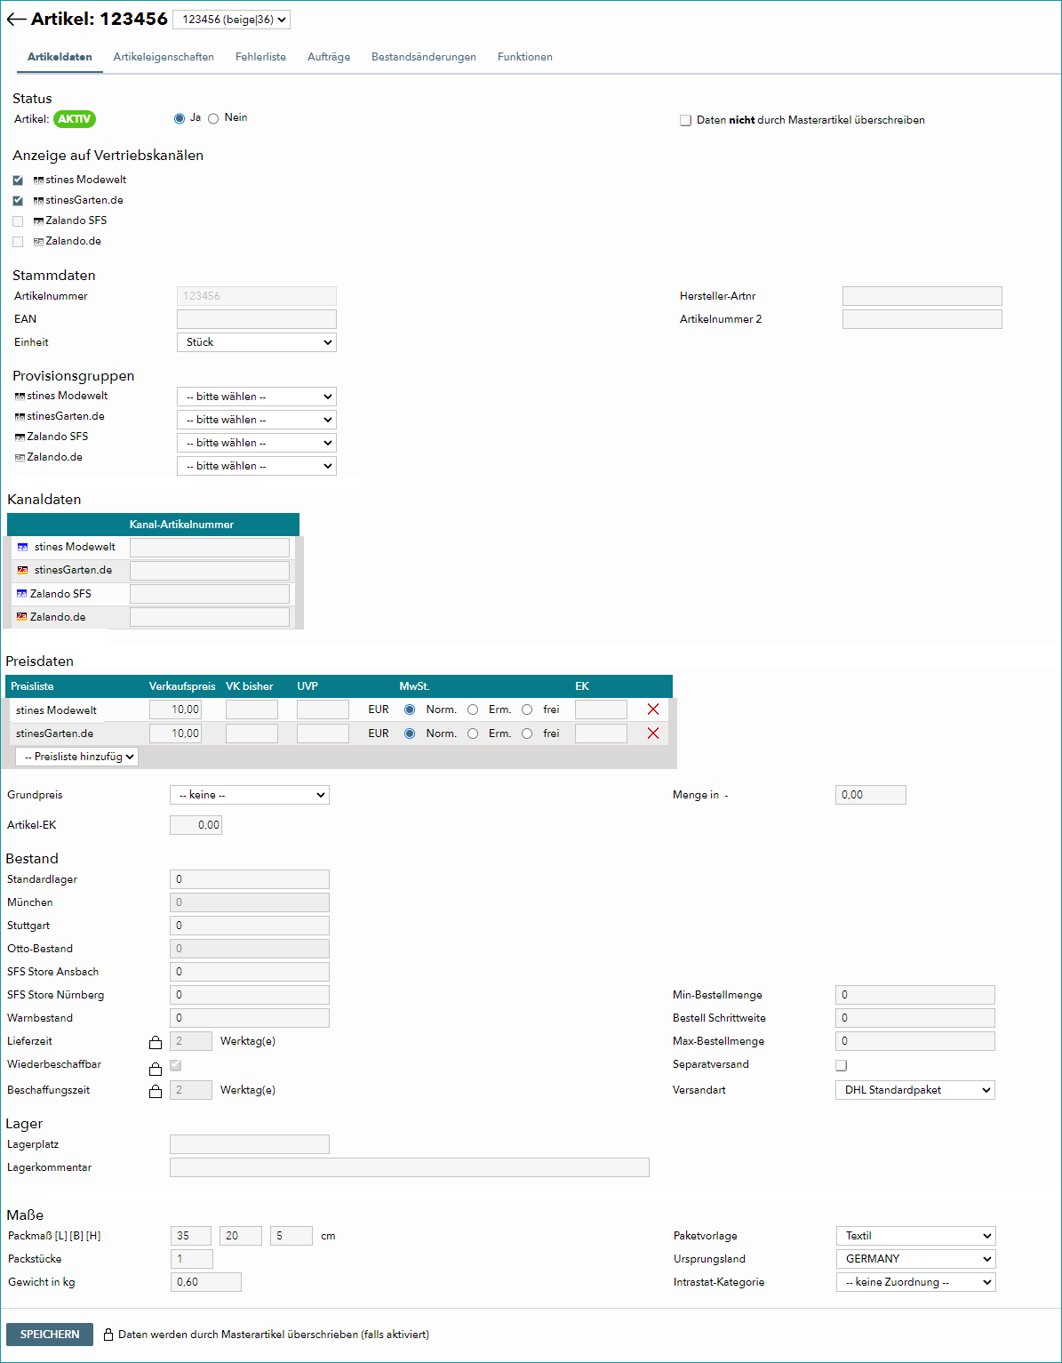Screen dimensions: 1062x1363
Task: Click the Kanal-Artikelnummer field for Zalando SFS
Action: coord(210,594)
